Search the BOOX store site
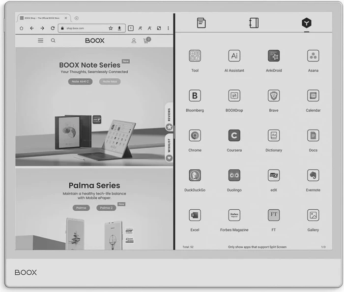 click(53, 40)
